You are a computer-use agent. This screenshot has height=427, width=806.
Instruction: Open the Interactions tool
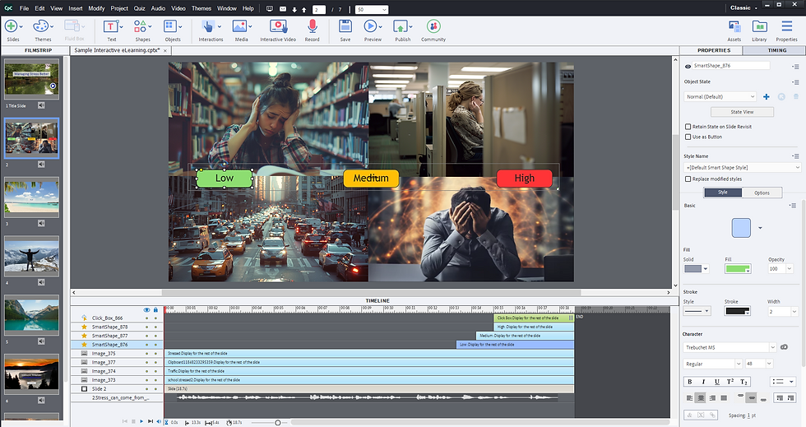(208, 26)
